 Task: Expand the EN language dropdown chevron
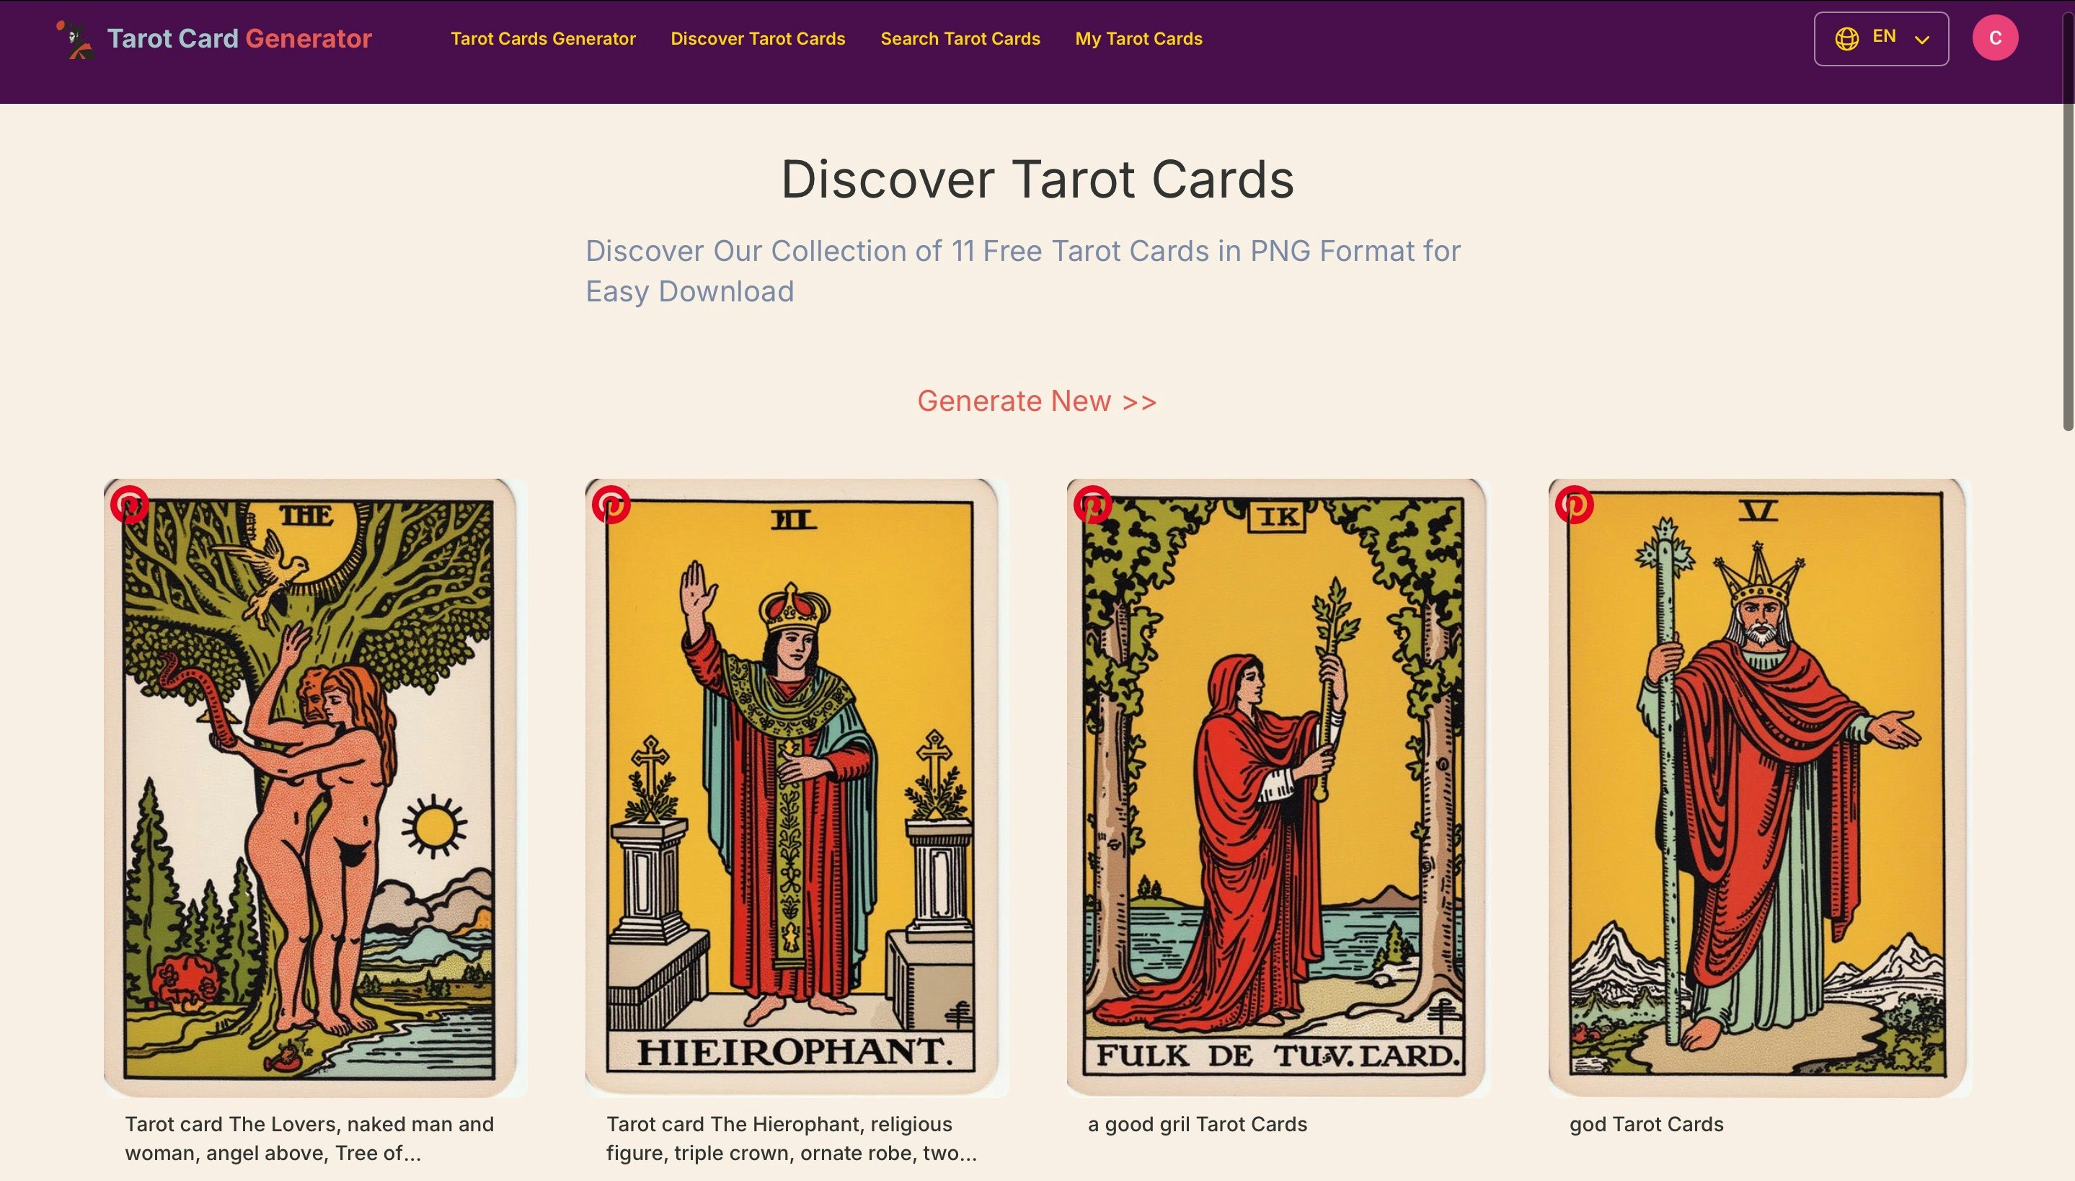coord(1921,39)
